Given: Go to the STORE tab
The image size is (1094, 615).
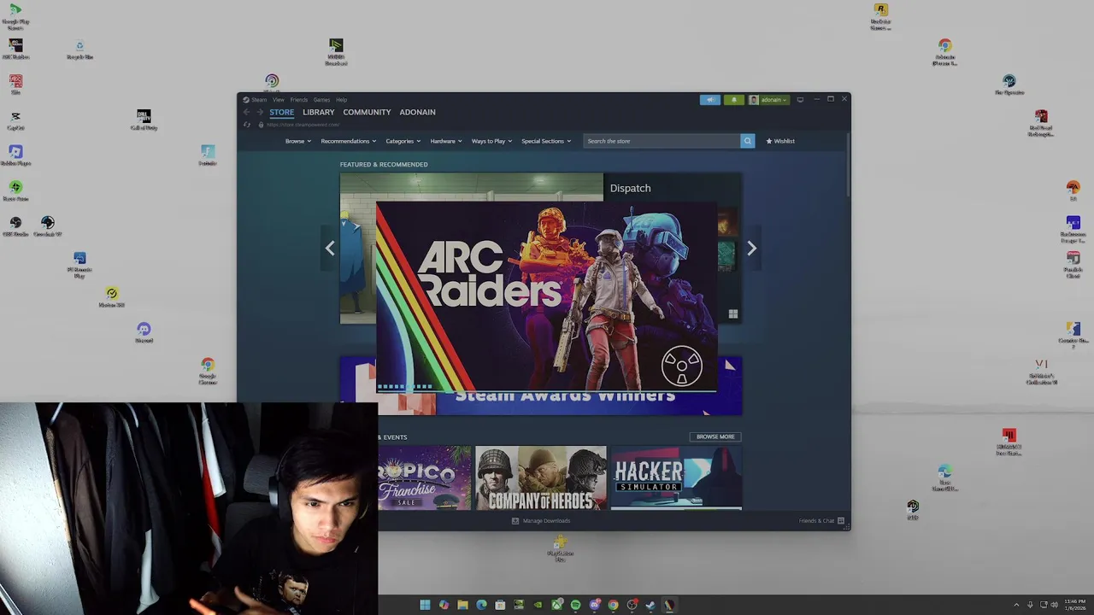Looking at the screenshot, I should click(x=281, y=112).
